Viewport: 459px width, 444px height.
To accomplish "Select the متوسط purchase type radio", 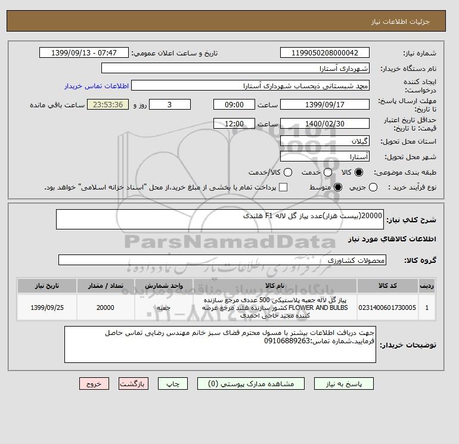I will 338,187.
